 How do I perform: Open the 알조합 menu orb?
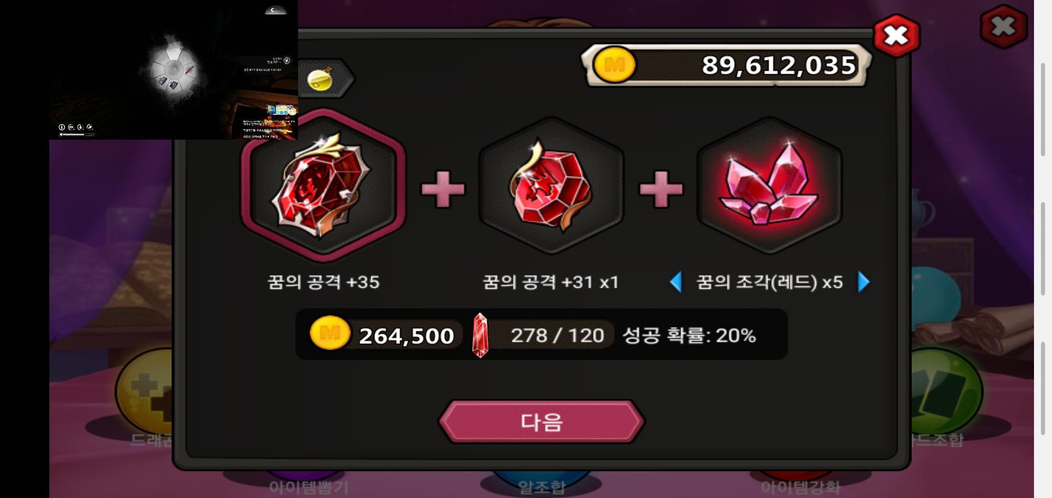click(x=541, y=482)
